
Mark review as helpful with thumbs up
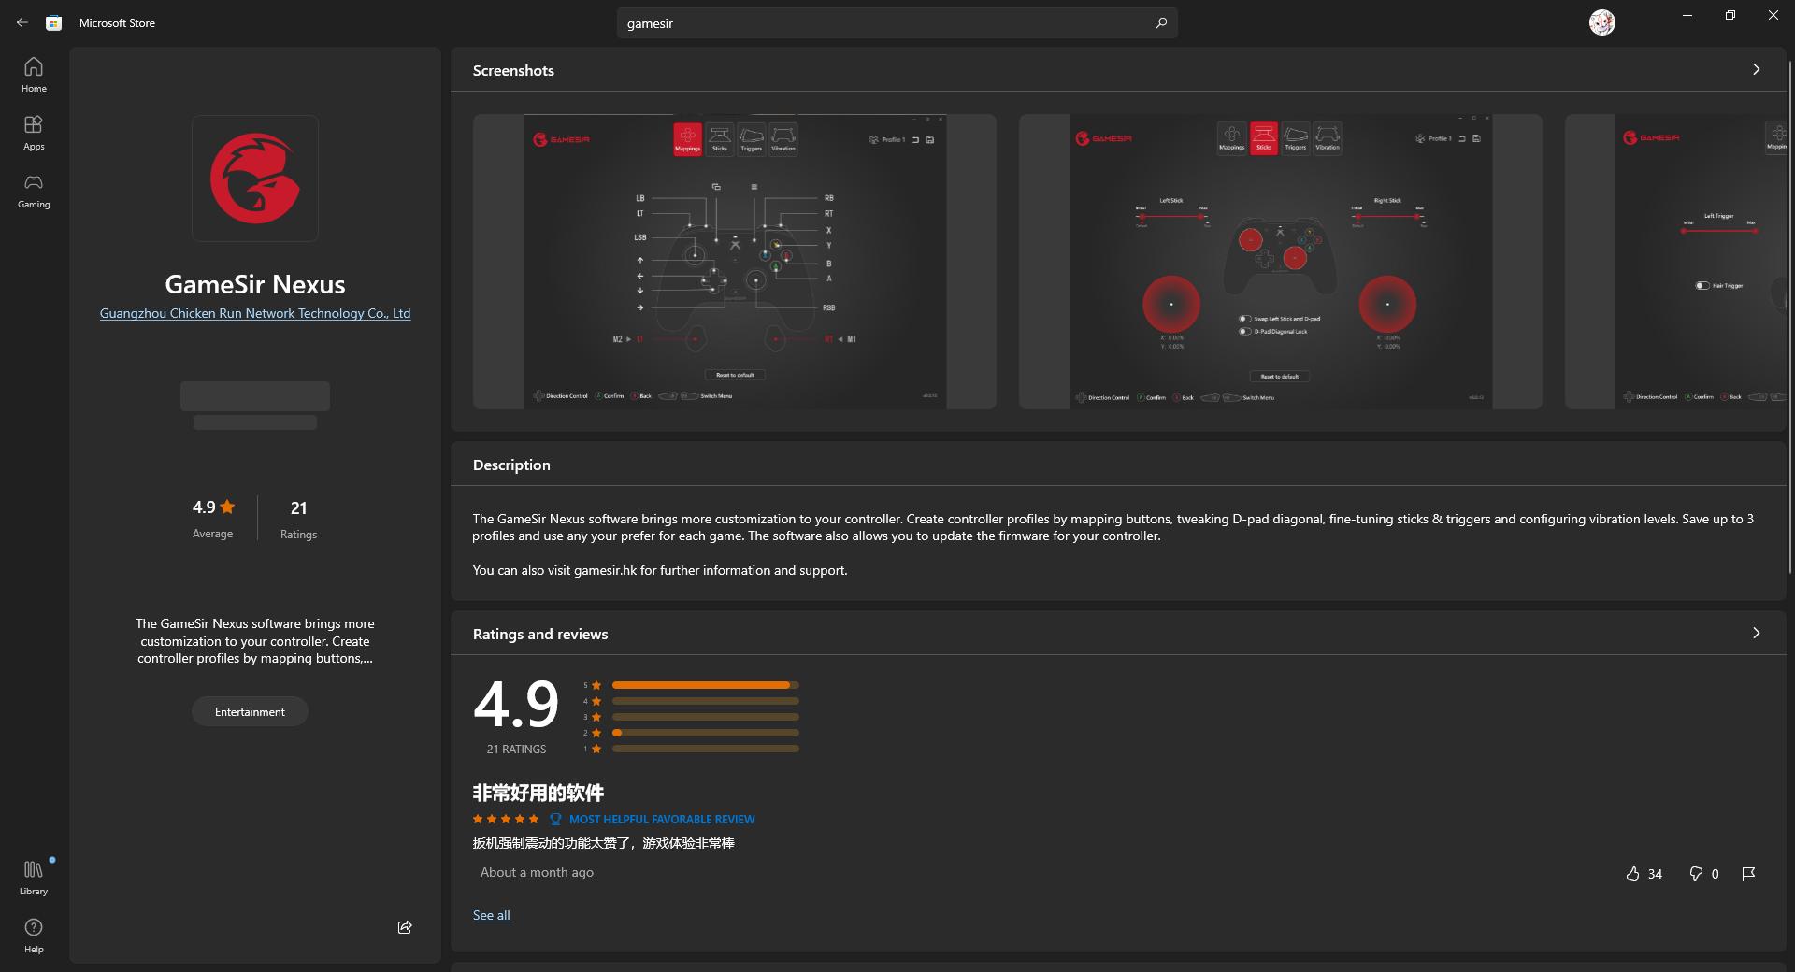[x=1632, y=874]
